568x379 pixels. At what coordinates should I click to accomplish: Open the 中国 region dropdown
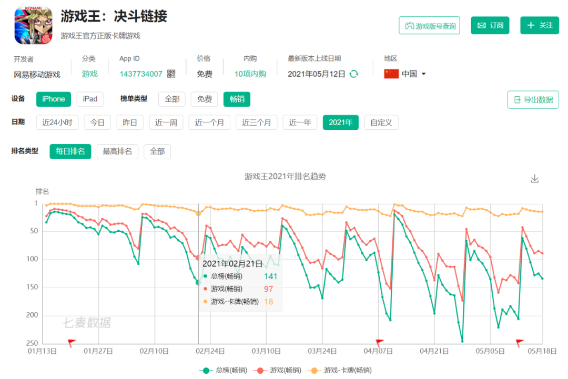[413, 74]
